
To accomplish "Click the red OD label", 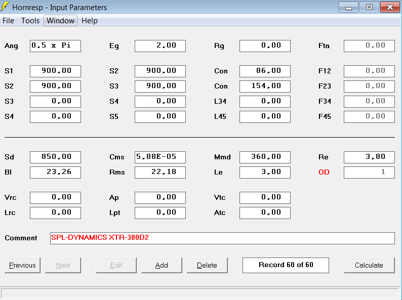I will (324, 172).
